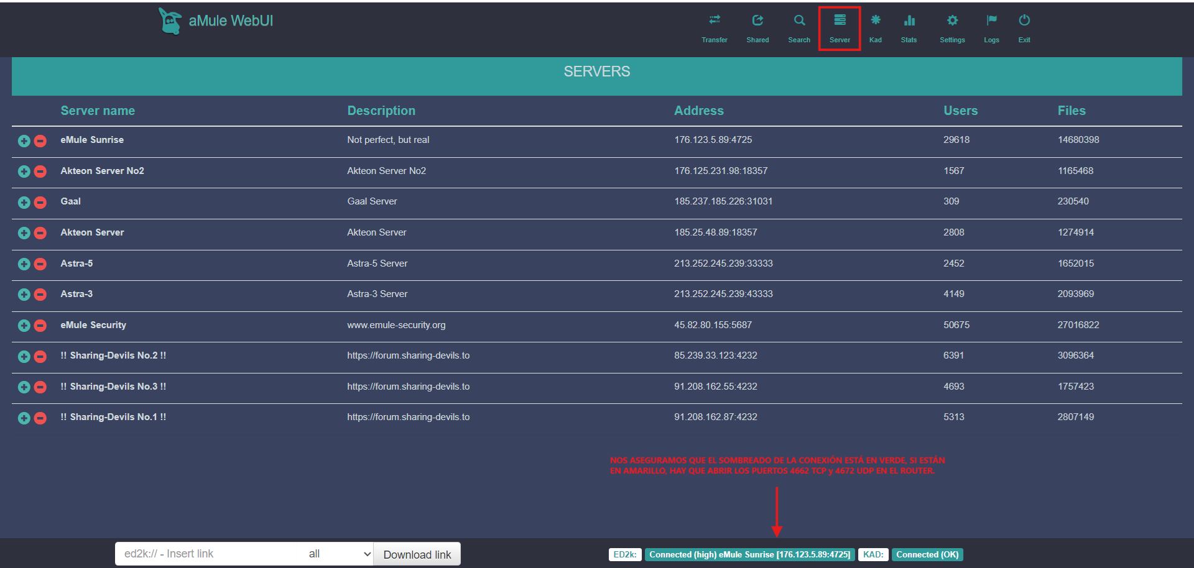Image resolution: width=1194 pixels, height=568 pixels.
Task: Click description www.emule-security.org
Action: click(396, 325)
